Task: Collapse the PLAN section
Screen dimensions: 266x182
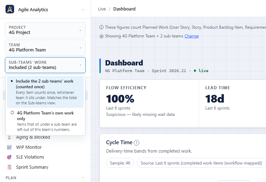Action: [x=83, y=178]
